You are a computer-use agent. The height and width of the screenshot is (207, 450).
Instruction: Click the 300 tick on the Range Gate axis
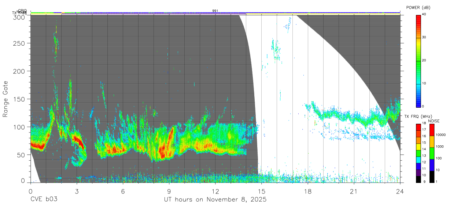coord(19,17)
